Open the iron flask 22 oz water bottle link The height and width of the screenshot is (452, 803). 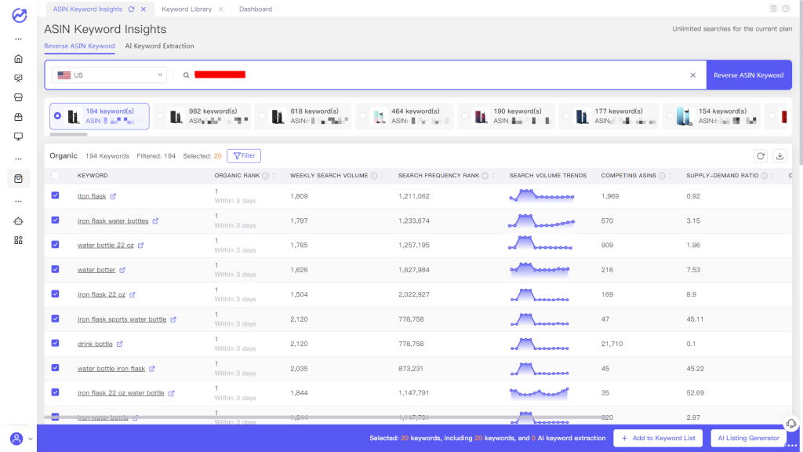[121, 393]
